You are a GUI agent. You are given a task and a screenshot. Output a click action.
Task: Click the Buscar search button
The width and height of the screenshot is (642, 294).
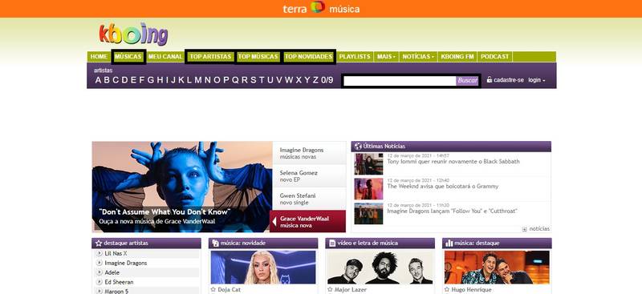[x=467, y=81]
